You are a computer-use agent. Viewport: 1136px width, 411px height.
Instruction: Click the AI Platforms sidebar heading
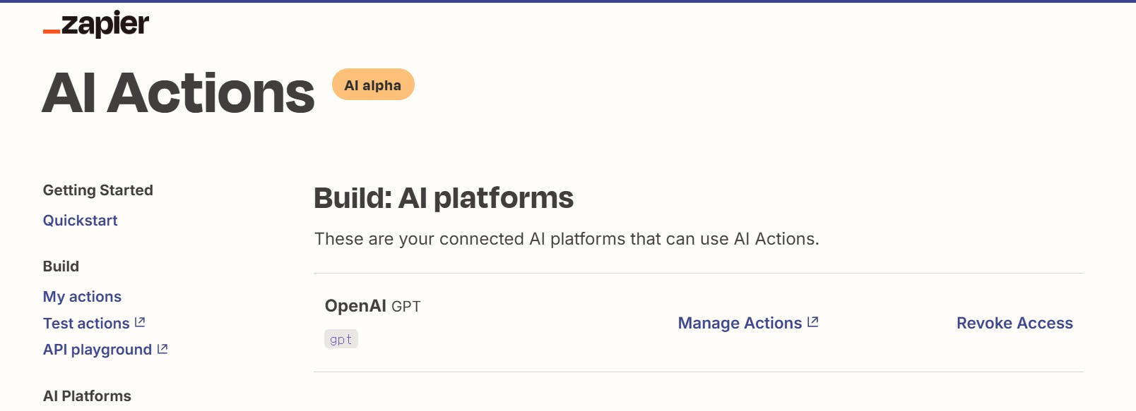87,396
